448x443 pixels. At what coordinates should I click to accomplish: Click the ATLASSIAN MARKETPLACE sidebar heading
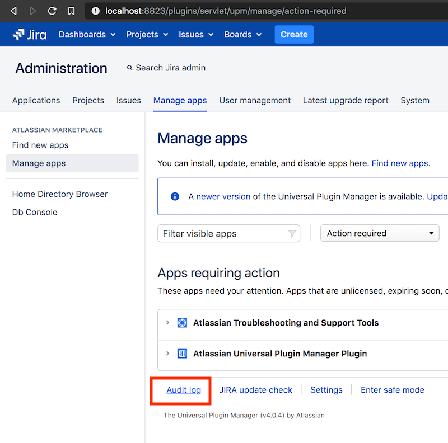57,130
